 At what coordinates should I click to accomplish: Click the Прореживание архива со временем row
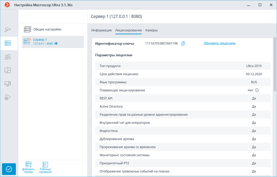tap(183, 147)
